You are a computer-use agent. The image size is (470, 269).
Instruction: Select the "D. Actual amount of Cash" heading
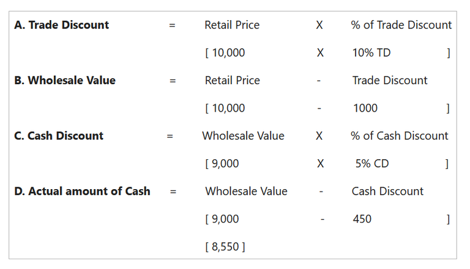(x=82, y=192)
